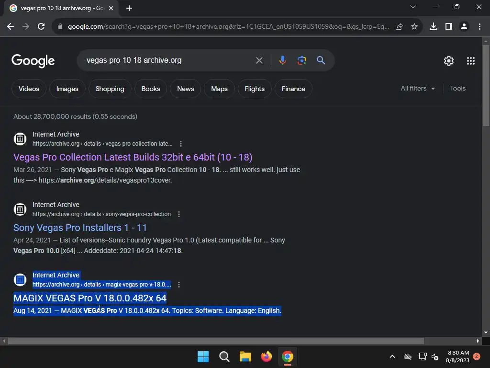The width and height of the screenshot is (490, 368).
Task: Click Internet Archive favicon of MAGIX result
Action: click(x=20, y=279)
